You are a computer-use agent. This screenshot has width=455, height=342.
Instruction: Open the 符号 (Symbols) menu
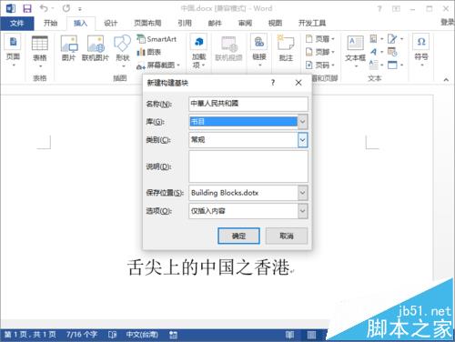pos(421,51)
